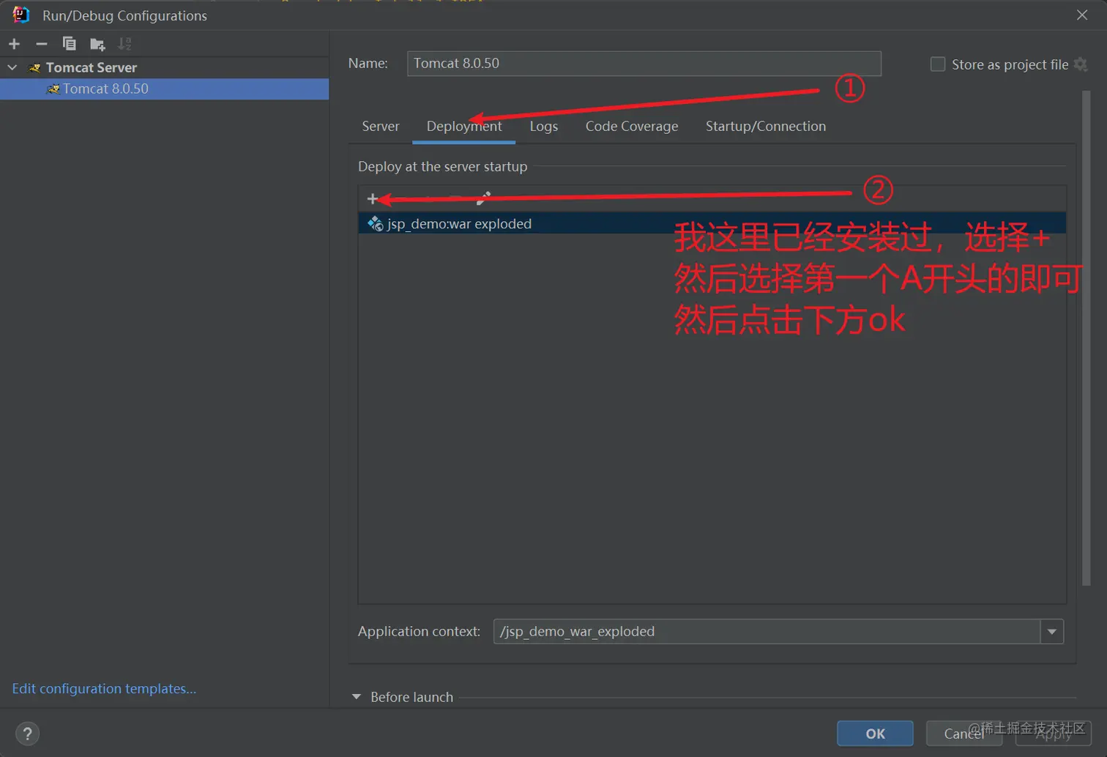Screen dimensions: 1107x757
Task: Open the Logs tab
Action: pos(544,126)
